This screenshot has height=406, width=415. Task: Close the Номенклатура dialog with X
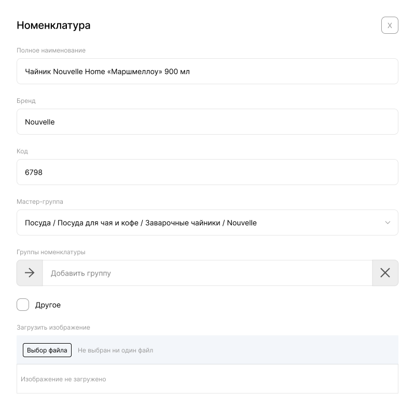point(390,25)
